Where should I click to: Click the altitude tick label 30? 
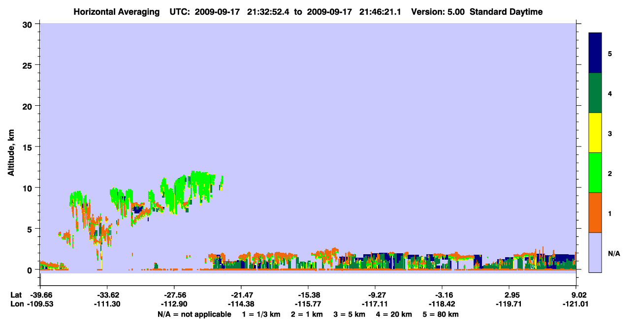click(29, 24)
